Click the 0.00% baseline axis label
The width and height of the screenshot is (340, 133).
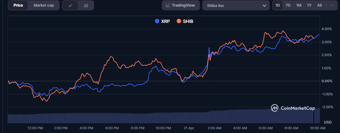[x=327, y=81]
